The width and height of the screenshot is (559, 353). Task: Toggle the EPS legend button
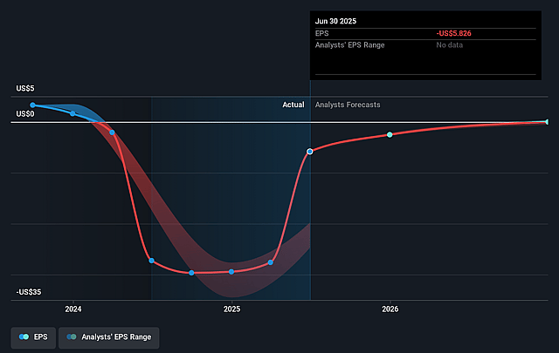coord(33,337)
